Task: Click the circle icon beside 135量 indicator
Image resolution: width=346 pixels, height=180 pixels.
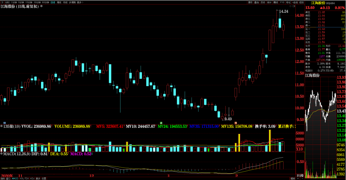Action: [x=2, y=126]
